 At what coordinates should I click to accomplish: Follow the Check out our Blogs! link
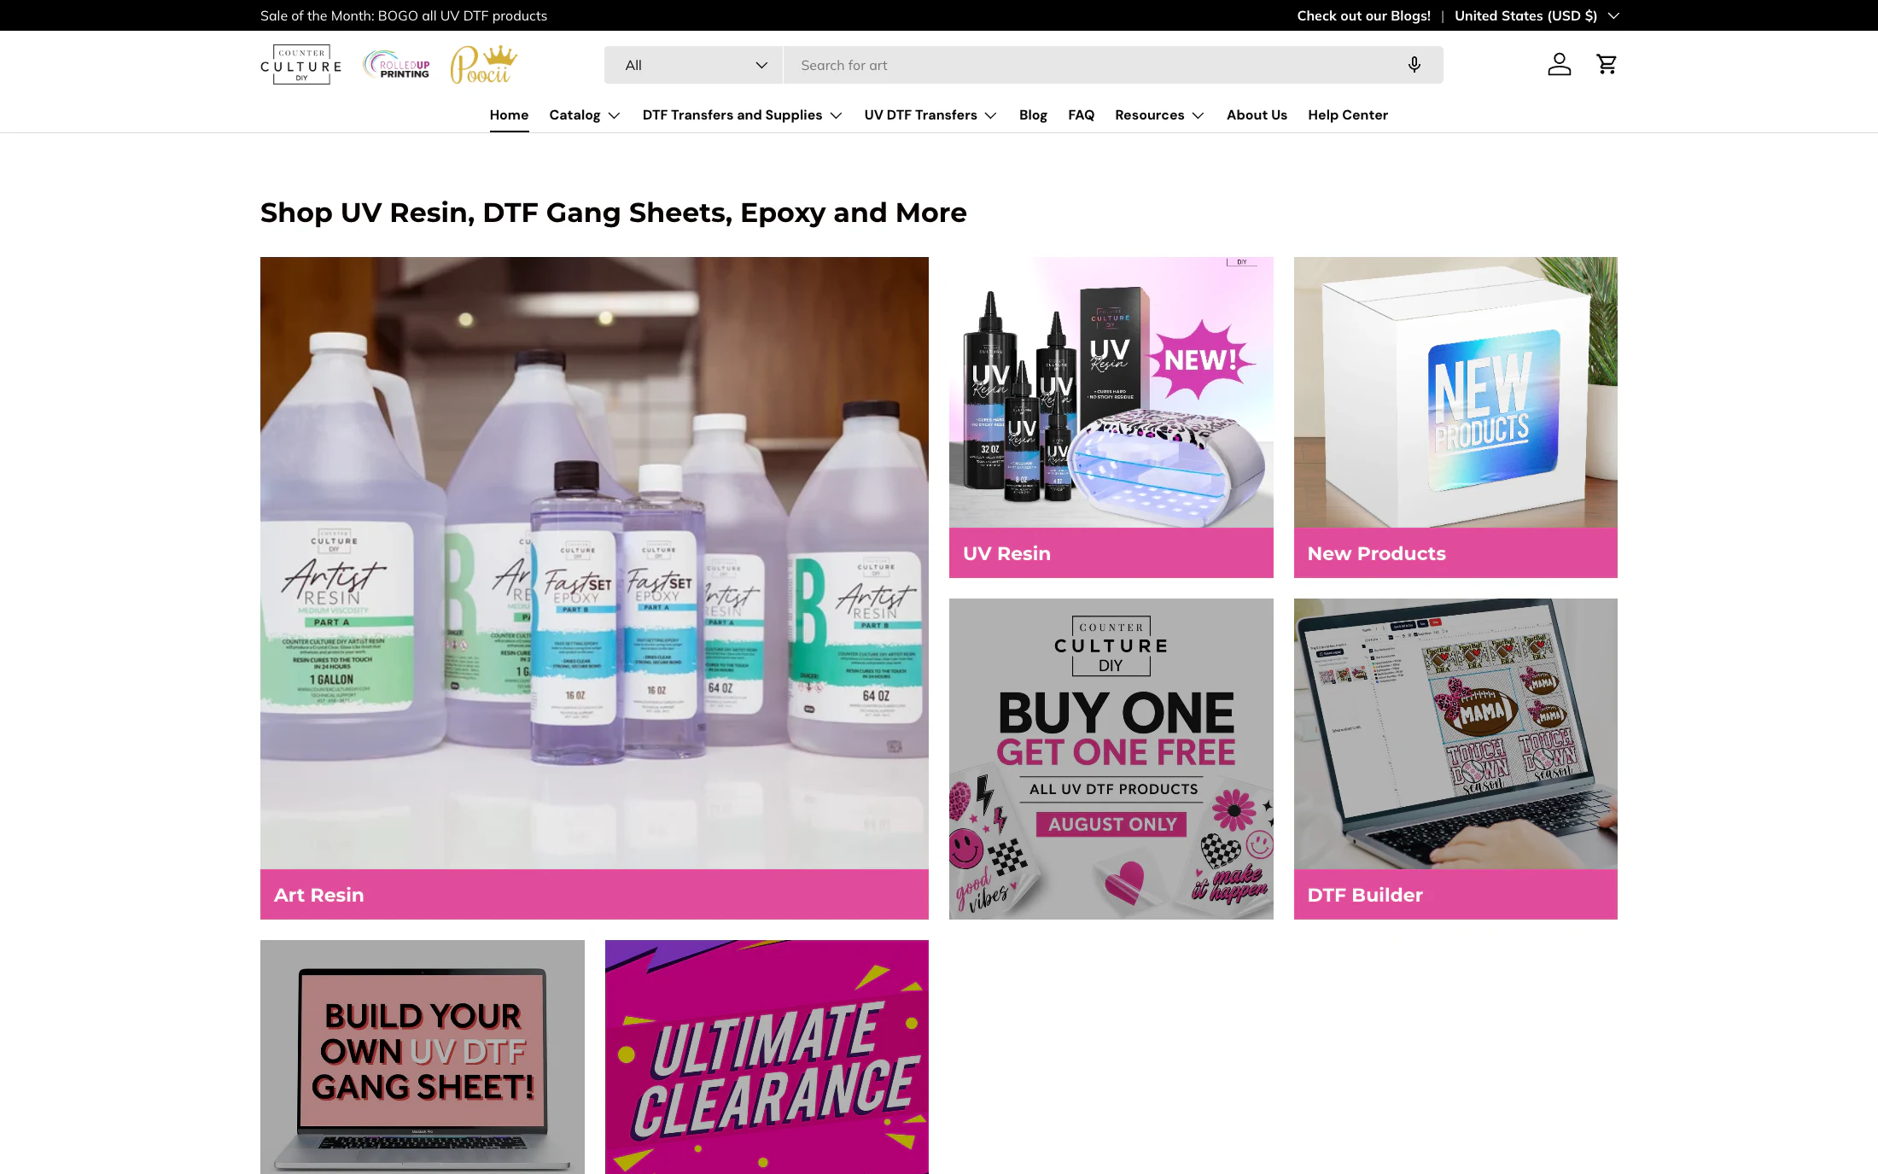coord(1363,15)
